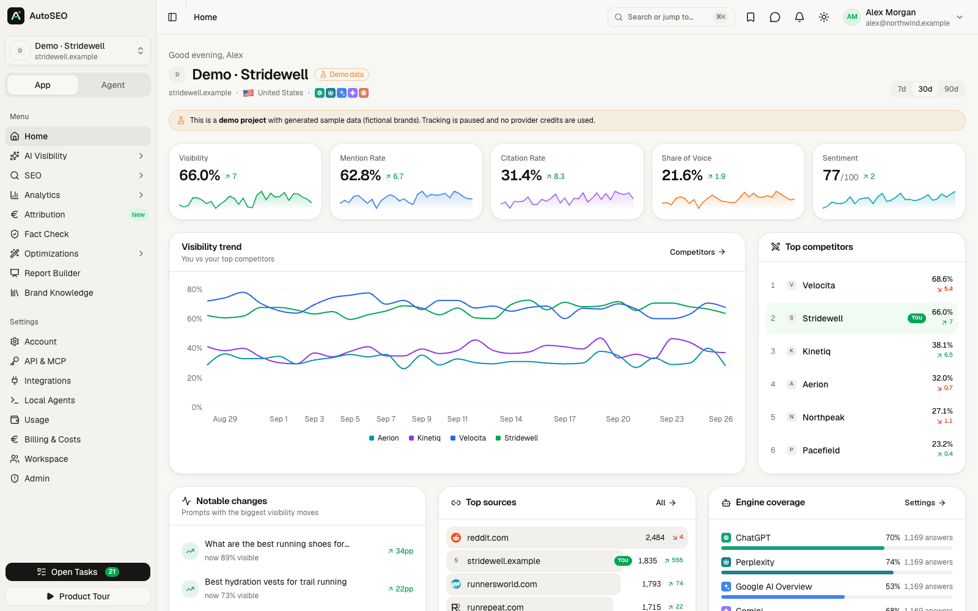This screenshot has width=978, height=611.
Task: Click the ChatGPT coverage progress bar
Action: pyautogui.click(x=837, y=548)
